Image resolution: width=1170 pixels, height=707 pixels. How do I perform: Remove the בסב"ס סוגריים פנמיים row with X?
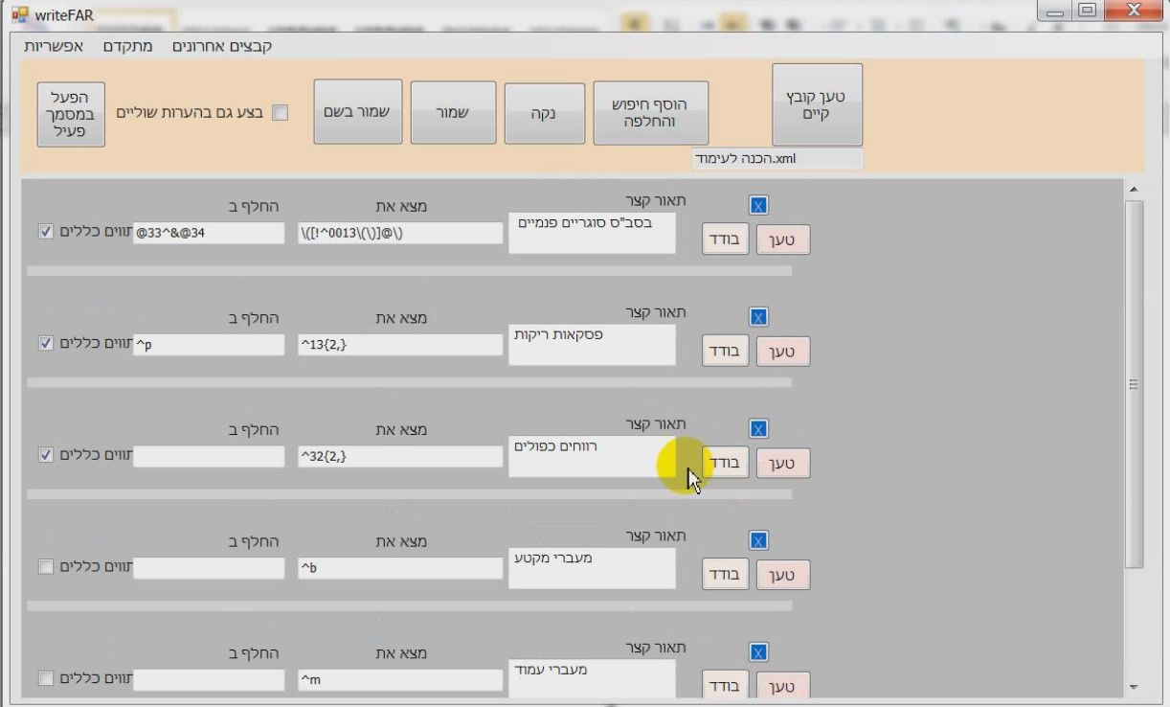click(758, 206)
